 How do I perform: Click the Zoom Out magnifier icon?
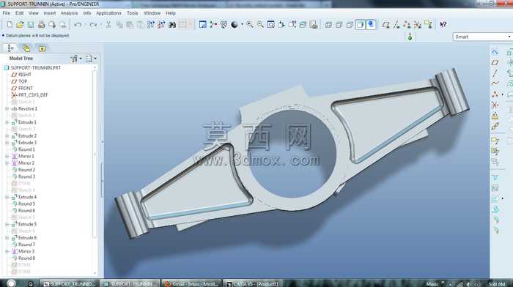[x=260, y=24]
